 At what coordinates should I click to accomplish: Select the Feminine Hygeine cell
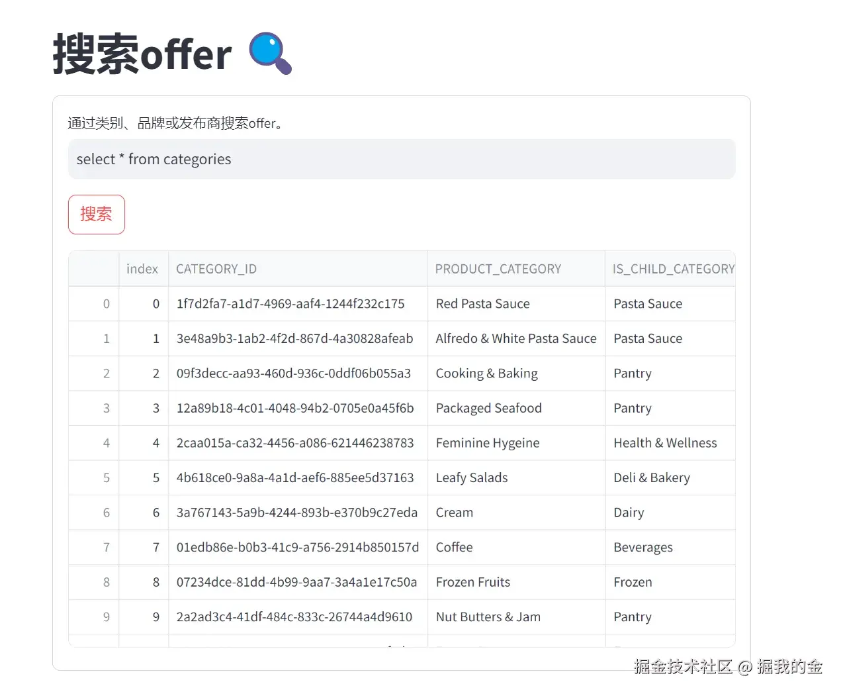click(x=488, y=442)
